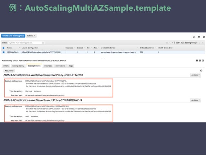The width and height of the screenshot is (206, 155).
Task: Click the WebServerScaleDownPolicy-4K3BUFHV725K heading
Action: 43,75
